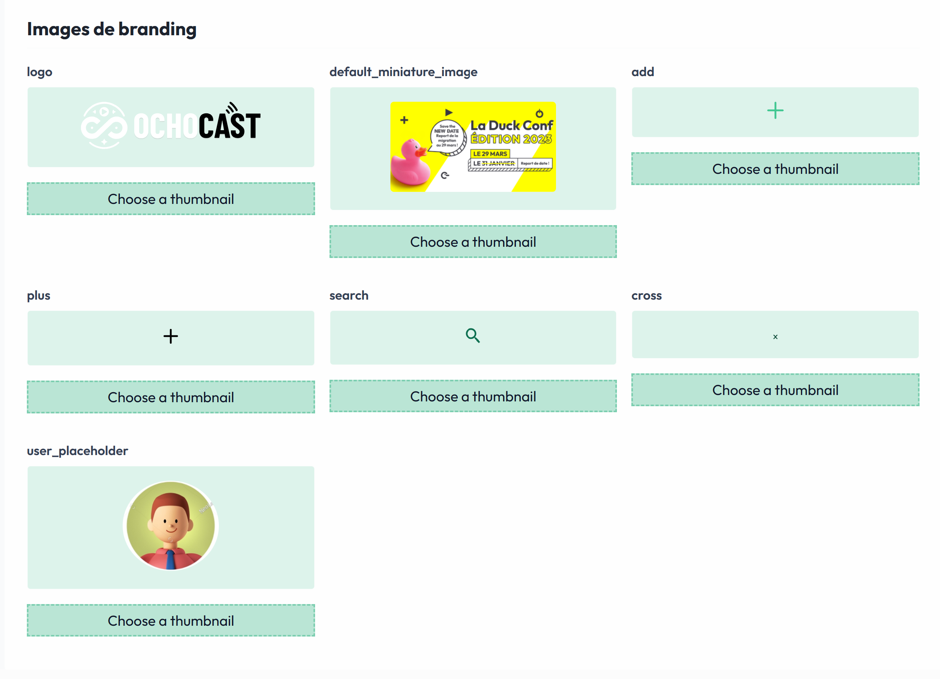Choose a thumbnail for the logo image
Screen dimensions: 940x679
pyautogui.click(x=171, y=199)
